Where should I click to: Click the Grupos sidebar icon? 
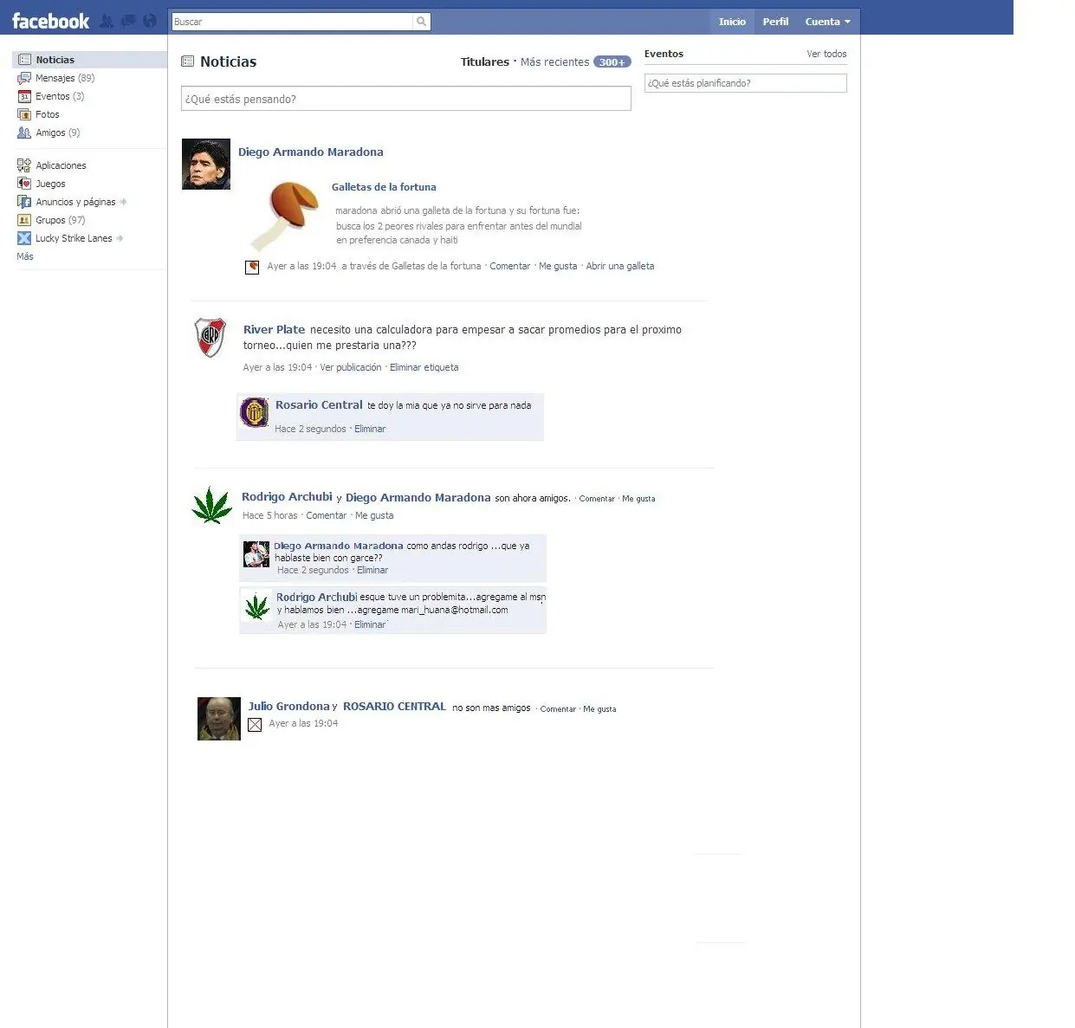pos(24,220)
